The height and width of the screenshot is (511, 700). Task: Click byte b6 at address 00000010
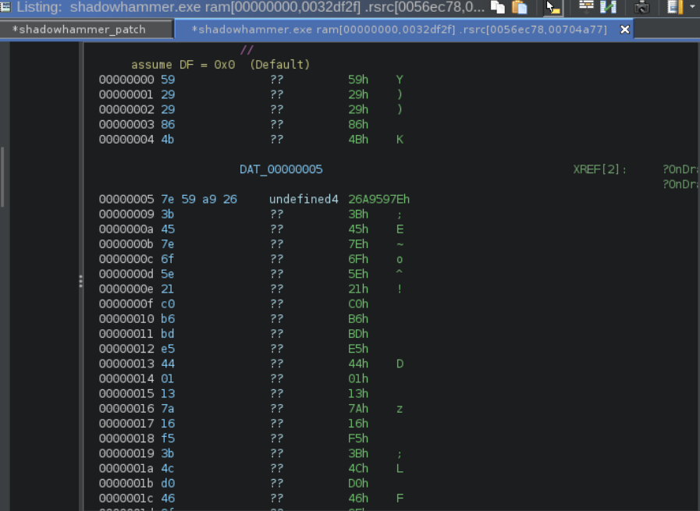[168, 319]
